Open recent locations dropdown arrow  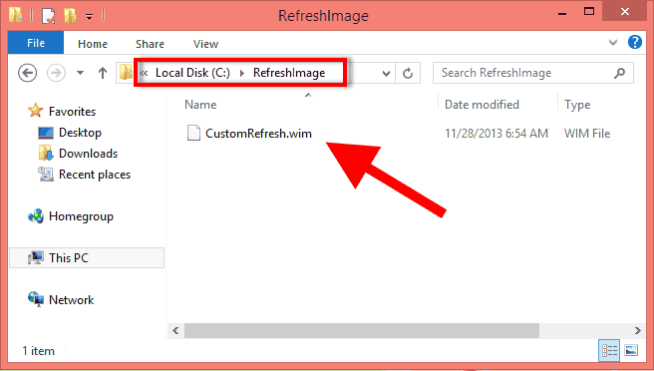coord(80,73)
